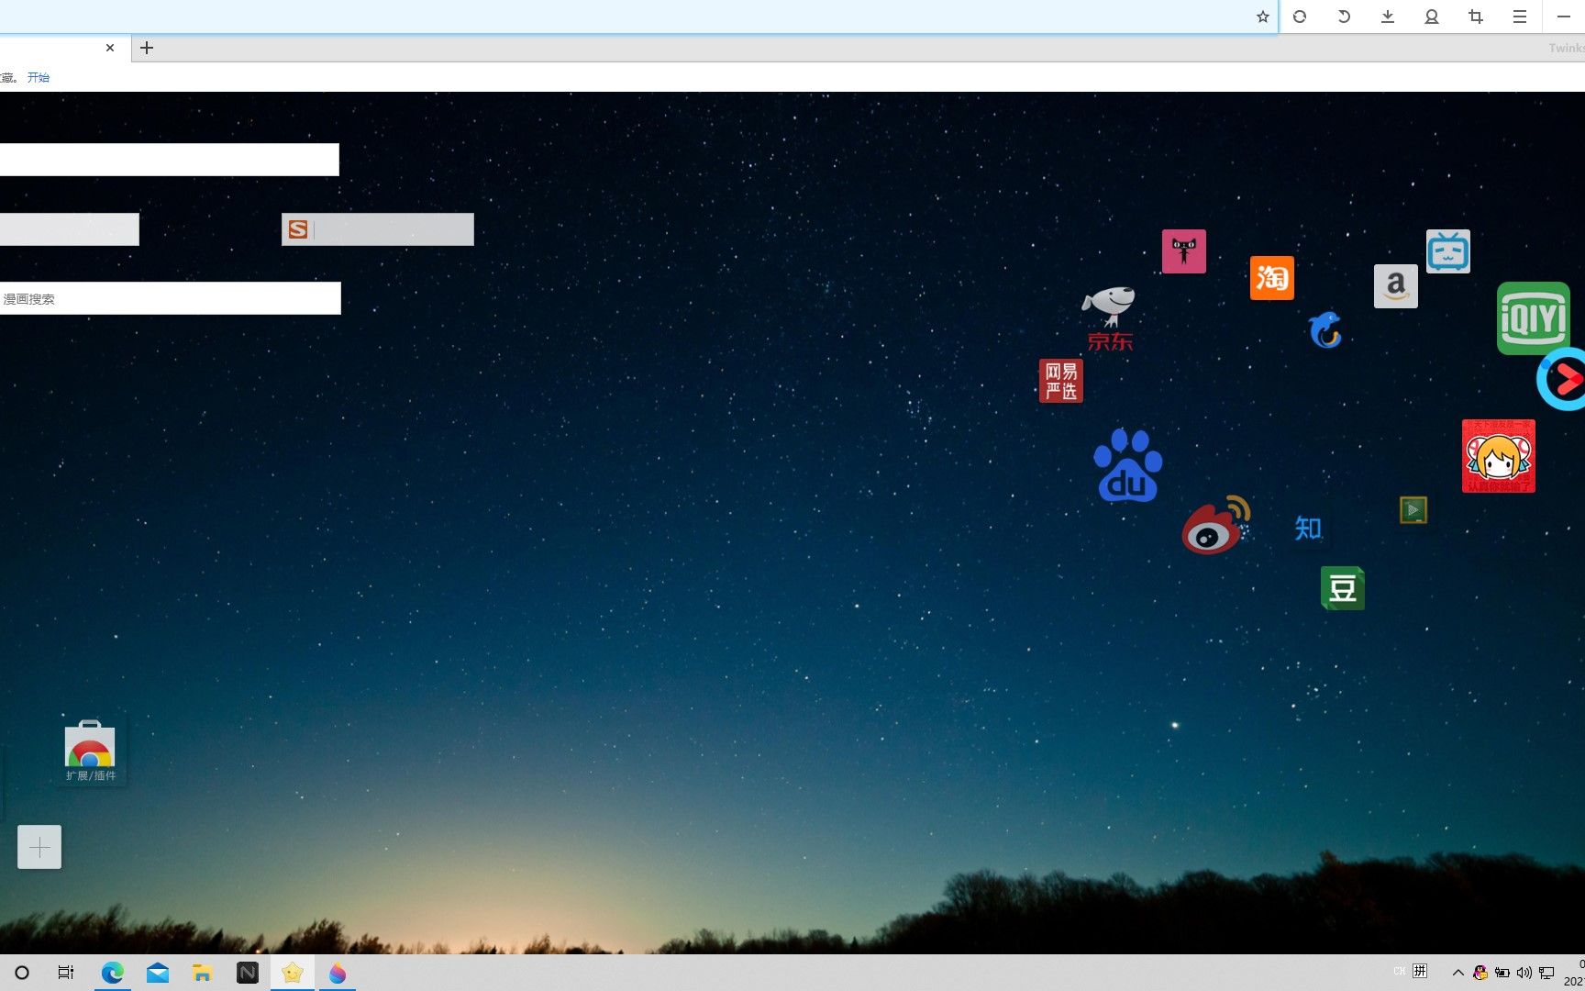Bookmark this page with star icon
This screenshot has height=991, width=1585.
pyautogui.click(x=1262, y=17)
